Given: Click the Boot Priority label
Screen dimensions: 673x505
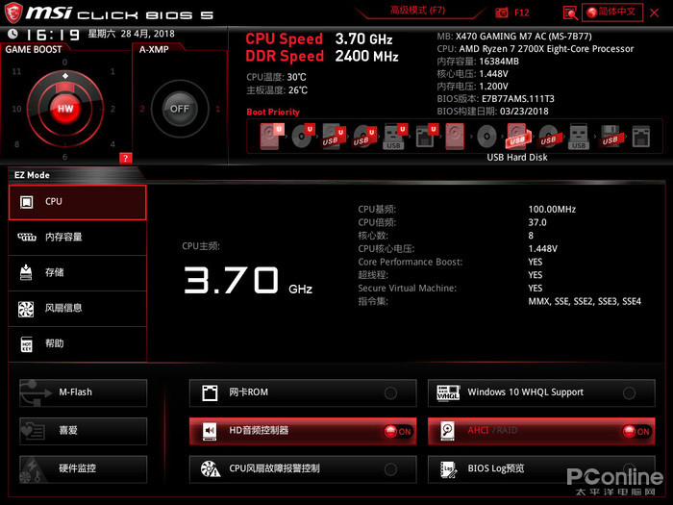Looking at the screenshot, I should pos(273,113).
